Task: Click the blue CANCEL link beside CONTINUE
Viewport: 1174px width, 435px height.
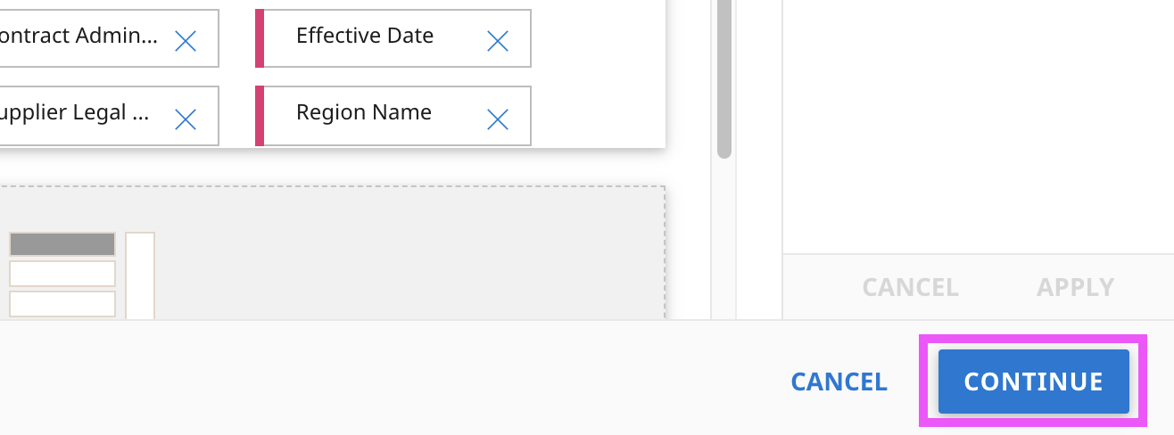Action: (839, 382)
